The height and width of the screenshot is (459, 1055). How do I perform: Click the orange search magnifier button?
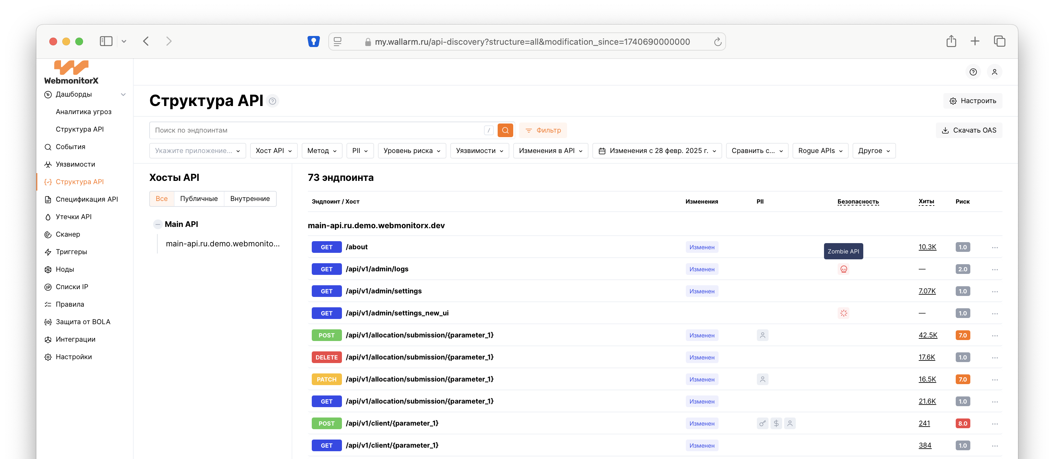(505, 130)
